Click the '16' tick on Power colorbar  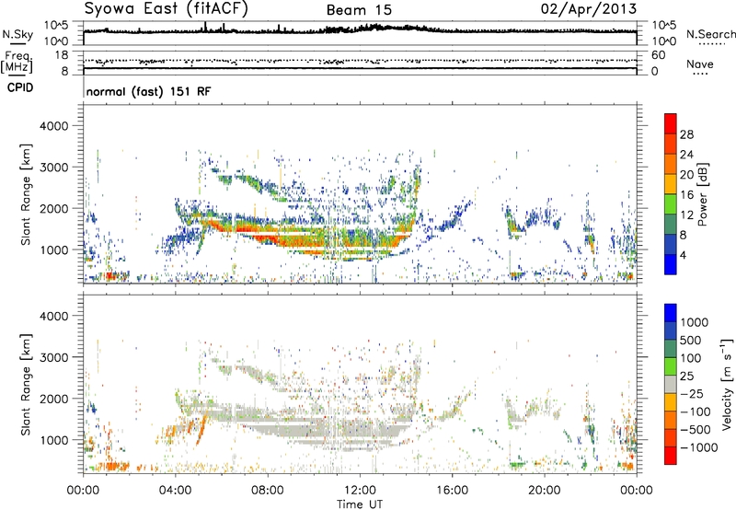[686, 194]
